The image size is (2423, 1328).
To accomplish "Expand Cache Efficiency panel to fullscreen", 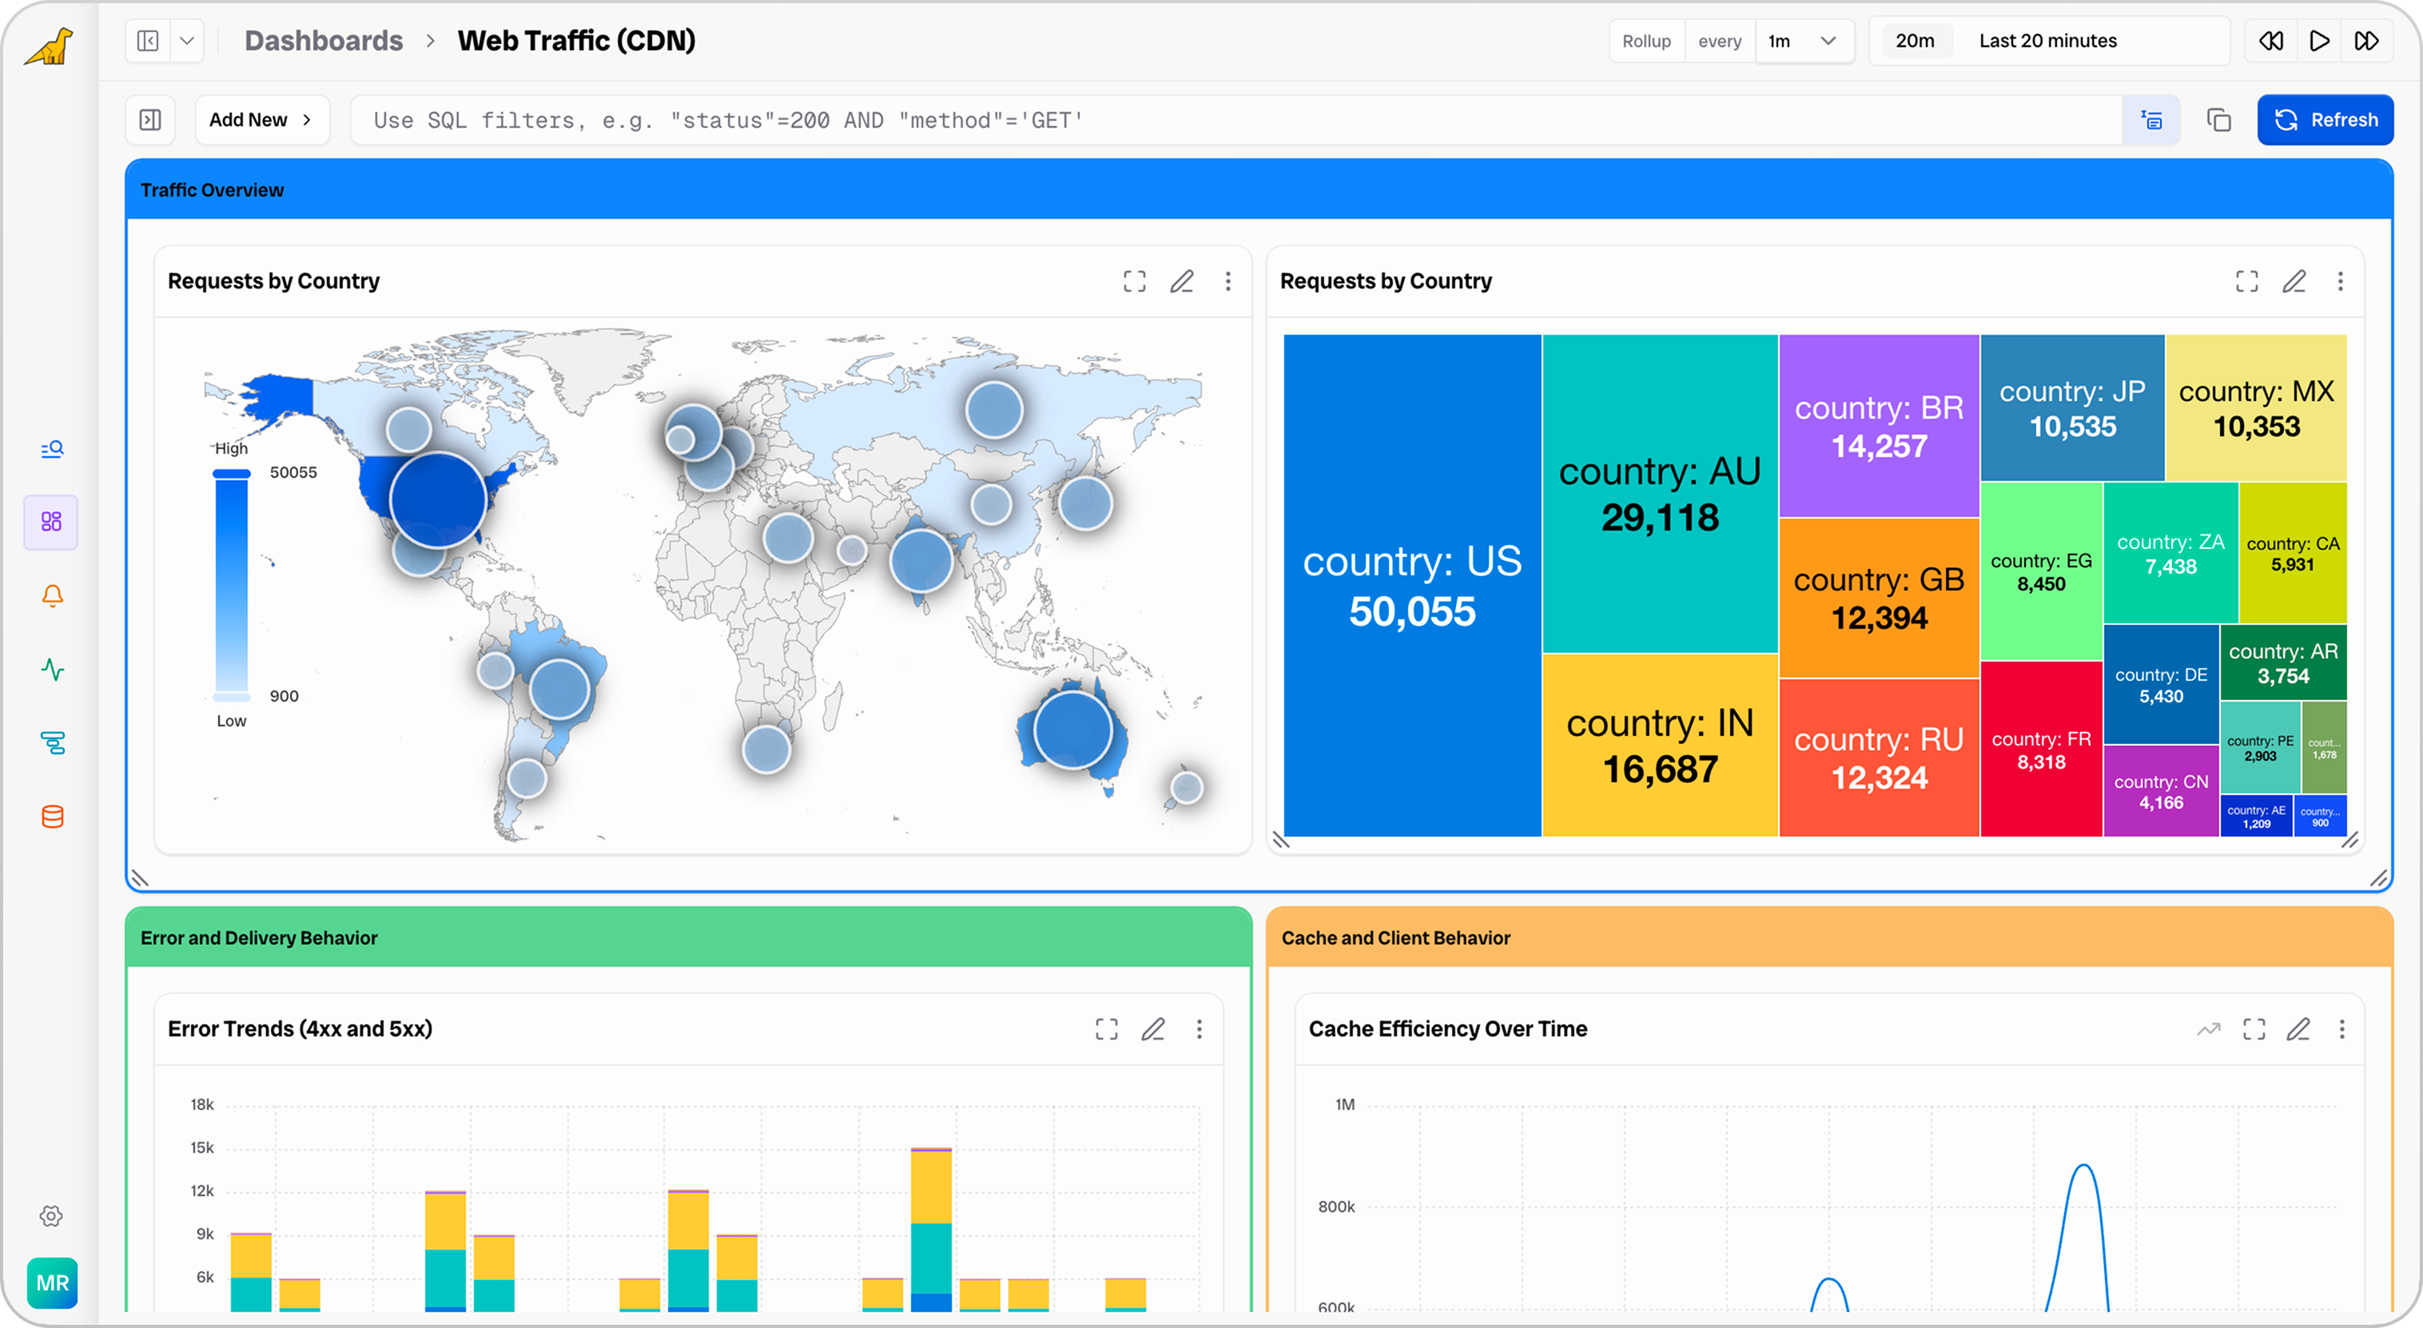I will (2254, 1029).
